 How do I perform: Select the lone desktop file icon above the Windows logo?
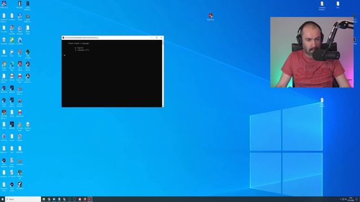[x=322, y=102]
